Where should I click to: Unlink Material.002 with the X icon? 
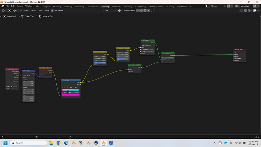coord(148,11)
